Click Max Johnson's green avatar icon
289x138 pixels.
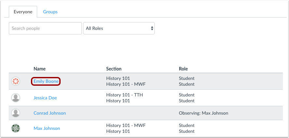click(x=16, y=128)
